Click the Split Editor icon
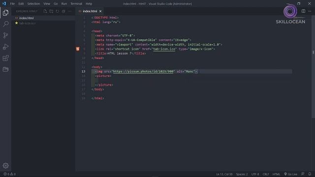Image resolution: width=315 pixels, height=177 pixels. click(303, 11)
